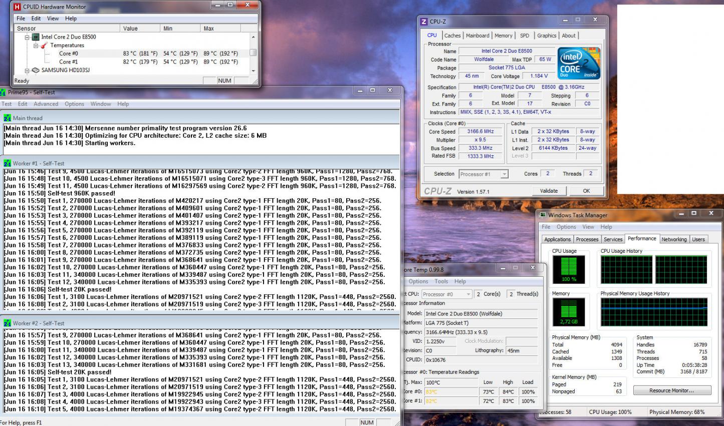Viewport: 724px width, 426px height.
Task: Click the 'Starting workers.' line in Main thread
Action: (x=70, y=143)
